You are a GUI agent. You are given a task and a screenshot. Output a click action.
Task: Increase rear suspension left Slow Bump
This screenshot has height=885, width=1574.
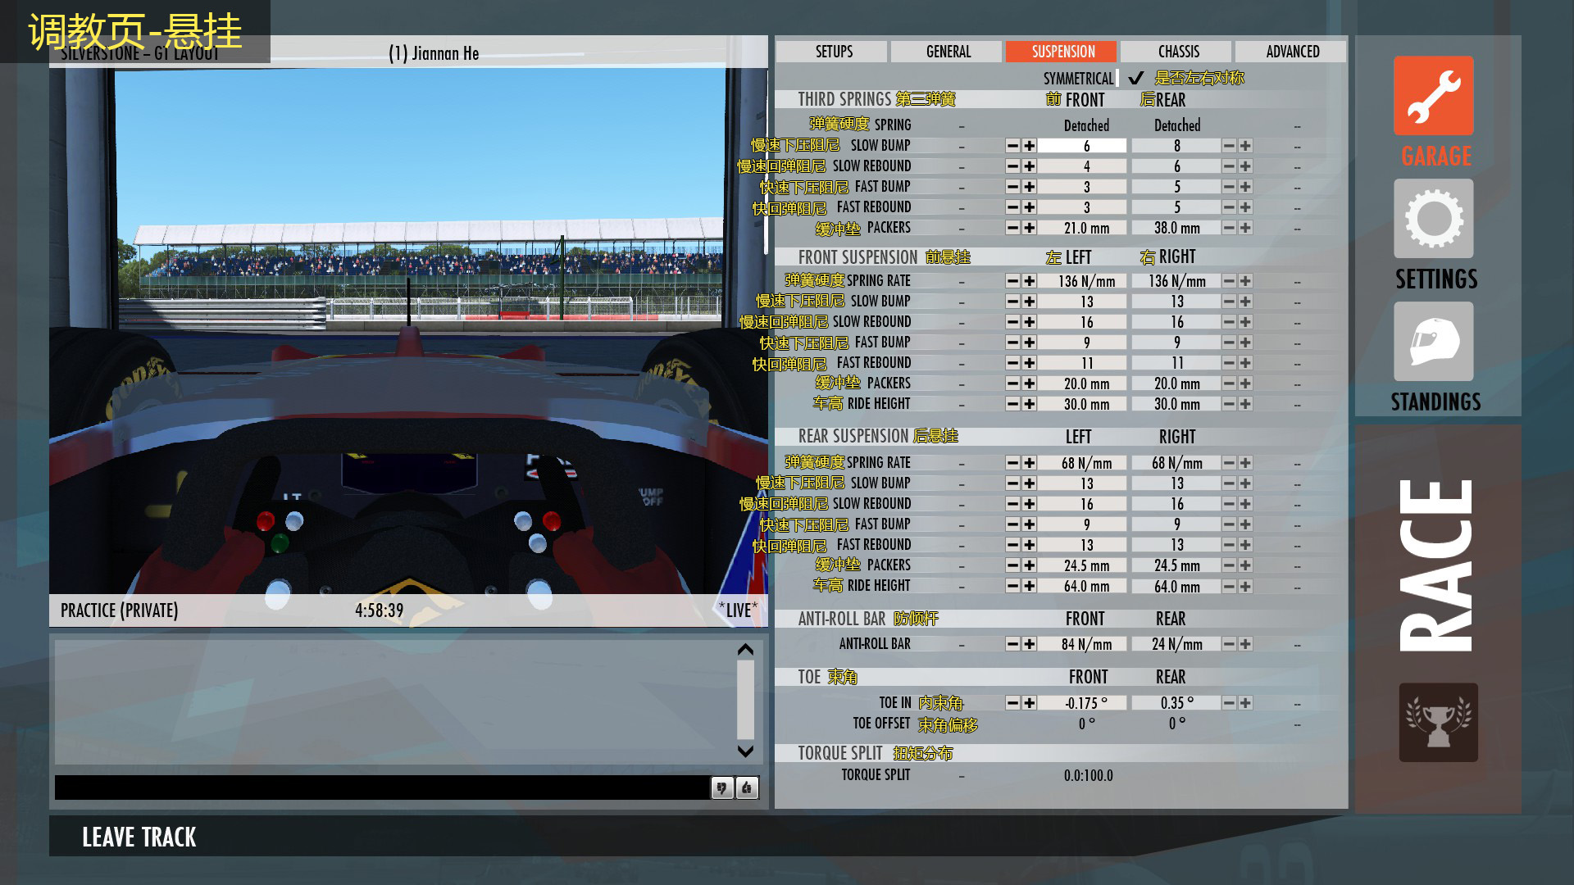(x=1030, y=483)
